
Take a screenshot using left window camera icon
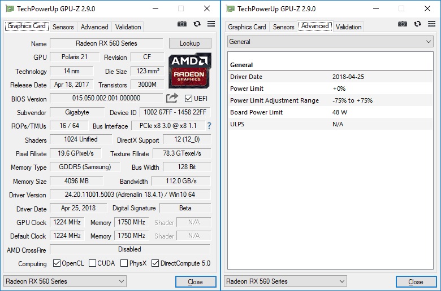pos(182,24)
